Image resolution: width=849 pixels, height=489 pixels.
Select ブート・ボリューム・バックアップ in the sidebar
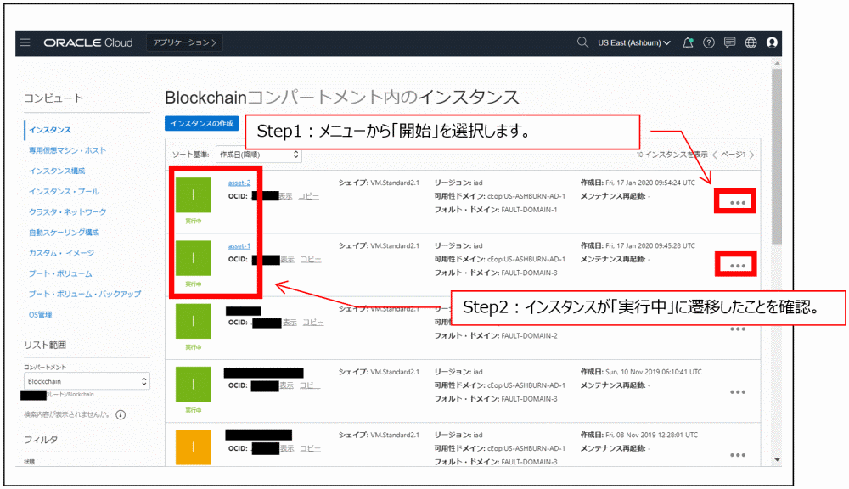tap(84, 294)
